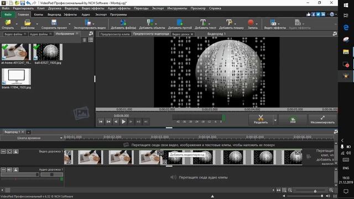354x199 pixels.
Task: Switch media bin to list view icon
Action: click(x=91, y=40)
